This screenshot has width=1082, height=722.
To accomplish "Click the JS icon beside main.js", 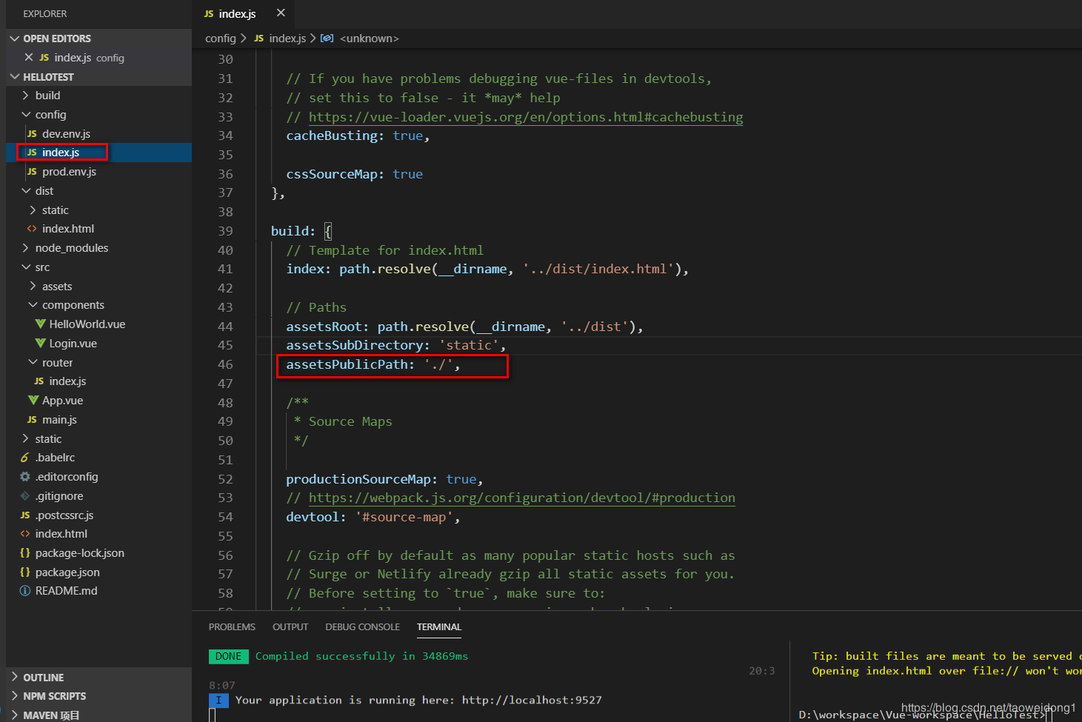I will (32, 420).
